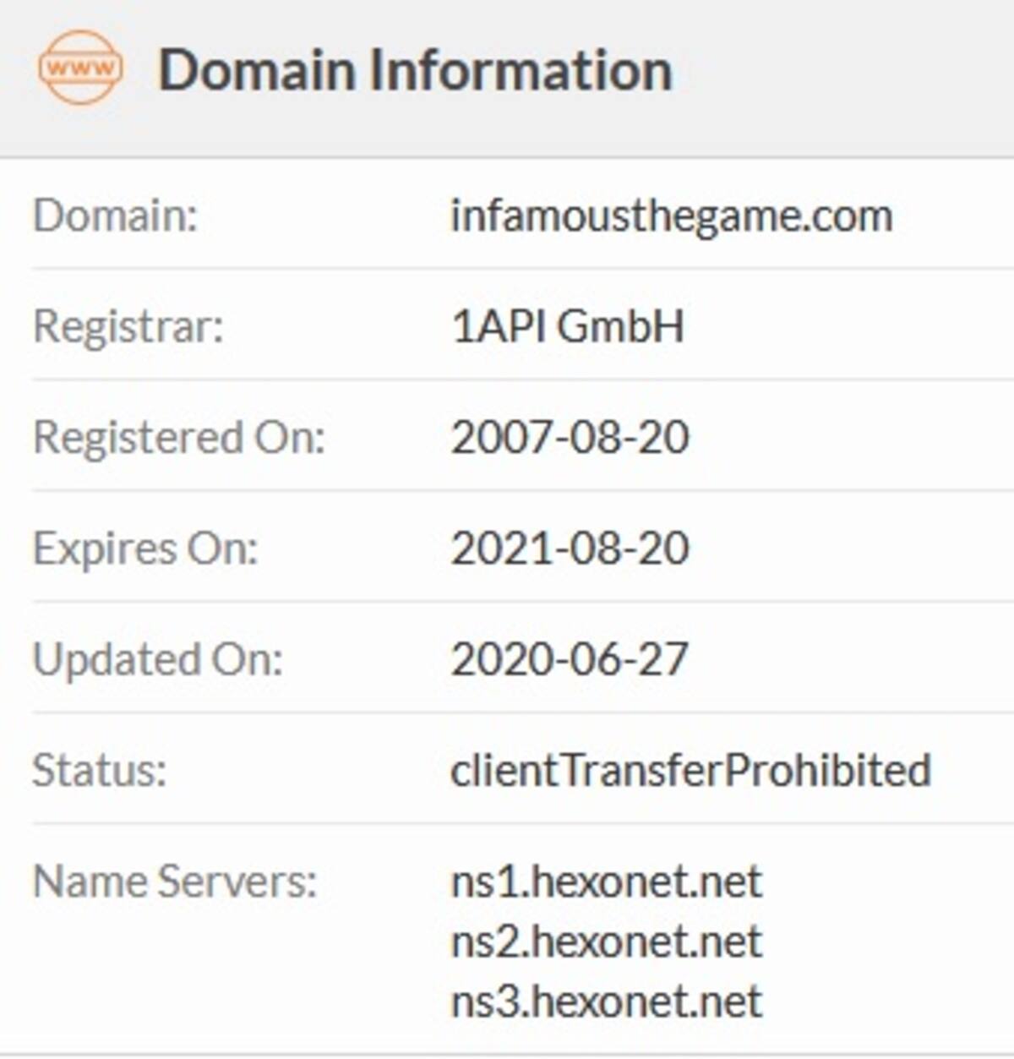Click the Expires On: label
The height and width of the screenshot is (1059, 1014).
145,549
